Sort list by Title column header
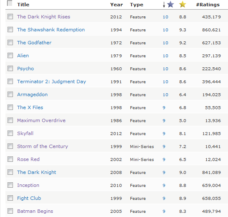The height and width of the screenshot is (217, 228). tap(23, 5)
